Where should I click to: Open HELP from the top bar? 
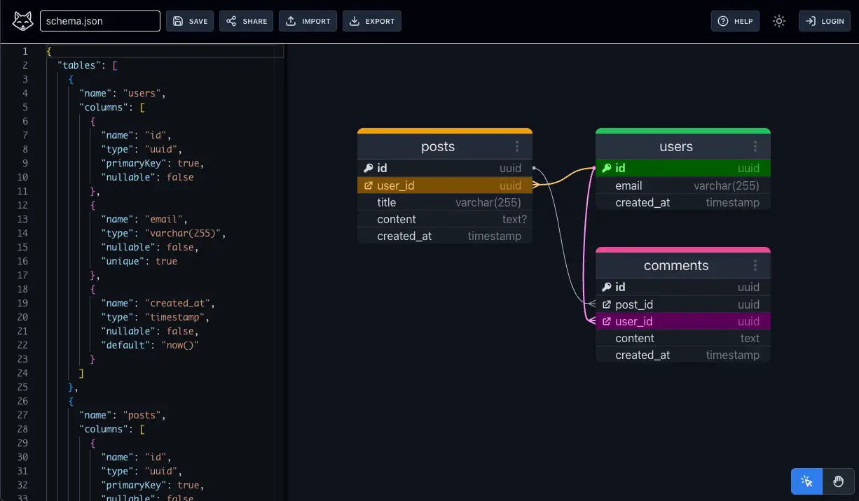[735, 21]
